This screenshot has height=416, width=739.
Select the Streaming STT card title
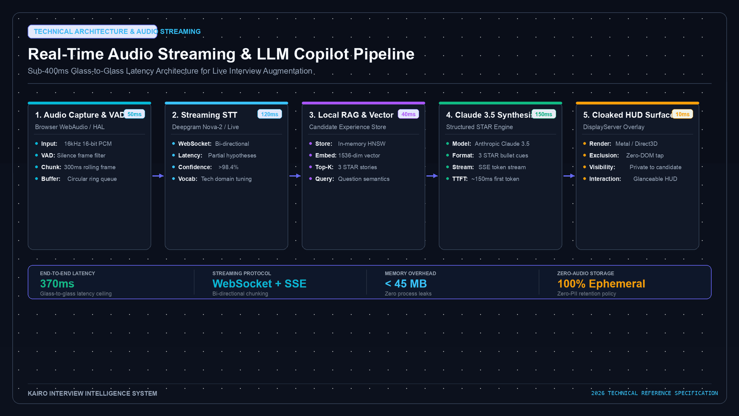(x=204, y=115)
